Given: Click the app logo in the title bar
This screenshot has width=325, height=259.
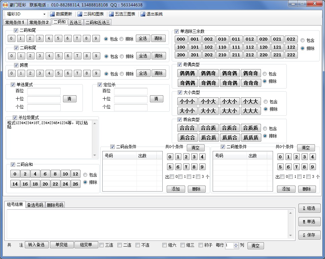Looking at the screenshot, I should 5,5.
